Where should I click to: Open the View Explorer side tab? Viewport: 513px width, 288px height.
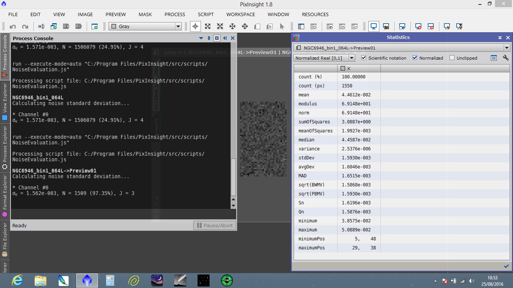click(5, 102)
